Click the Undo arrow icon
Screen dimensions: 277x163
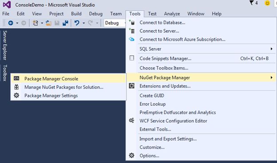pos(77,23)
